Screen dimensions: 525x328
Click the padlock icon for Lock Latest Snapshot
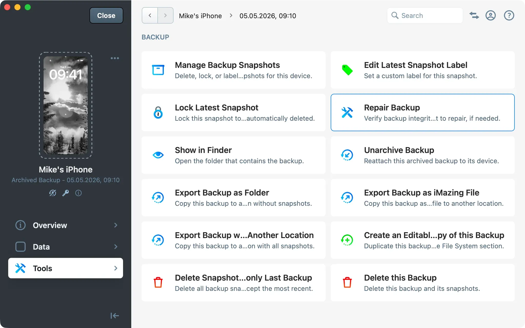click(x=158, y=112)
